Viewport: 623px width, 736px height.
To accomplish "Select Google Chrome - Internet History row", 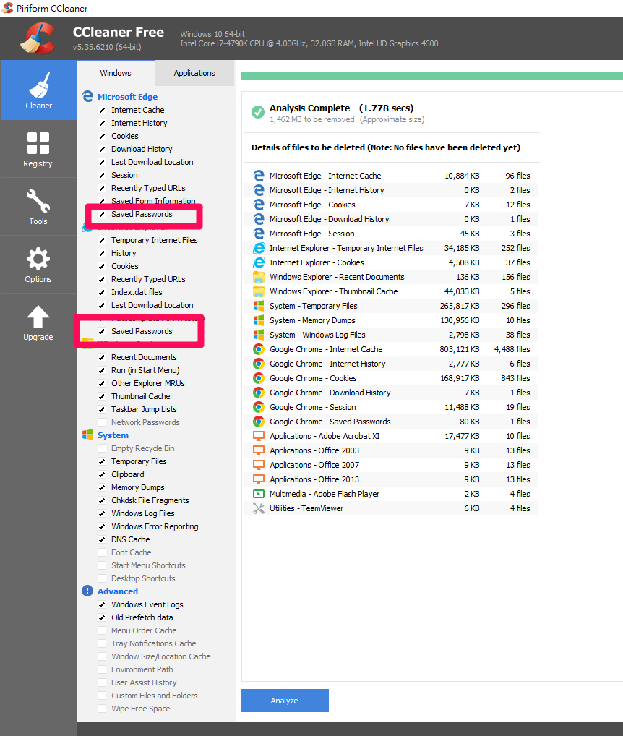I will click(391, 364).
